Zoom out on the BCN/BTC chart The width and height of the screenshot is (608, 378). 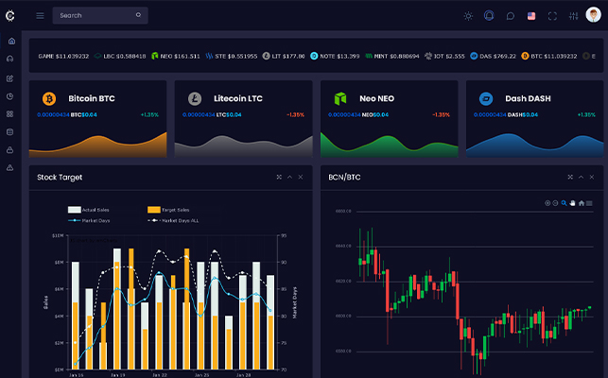click(x=555, y=203)
